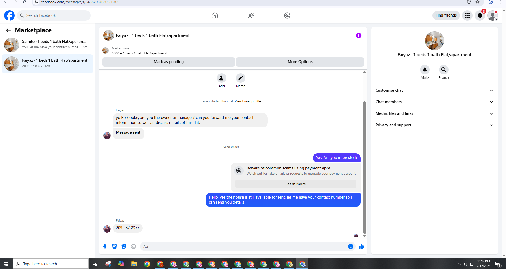This screenshot has height=269, width=506.
Task: Search in conversation using the magnifier icon
Action: pyautogui.click(x=444, y=70)
